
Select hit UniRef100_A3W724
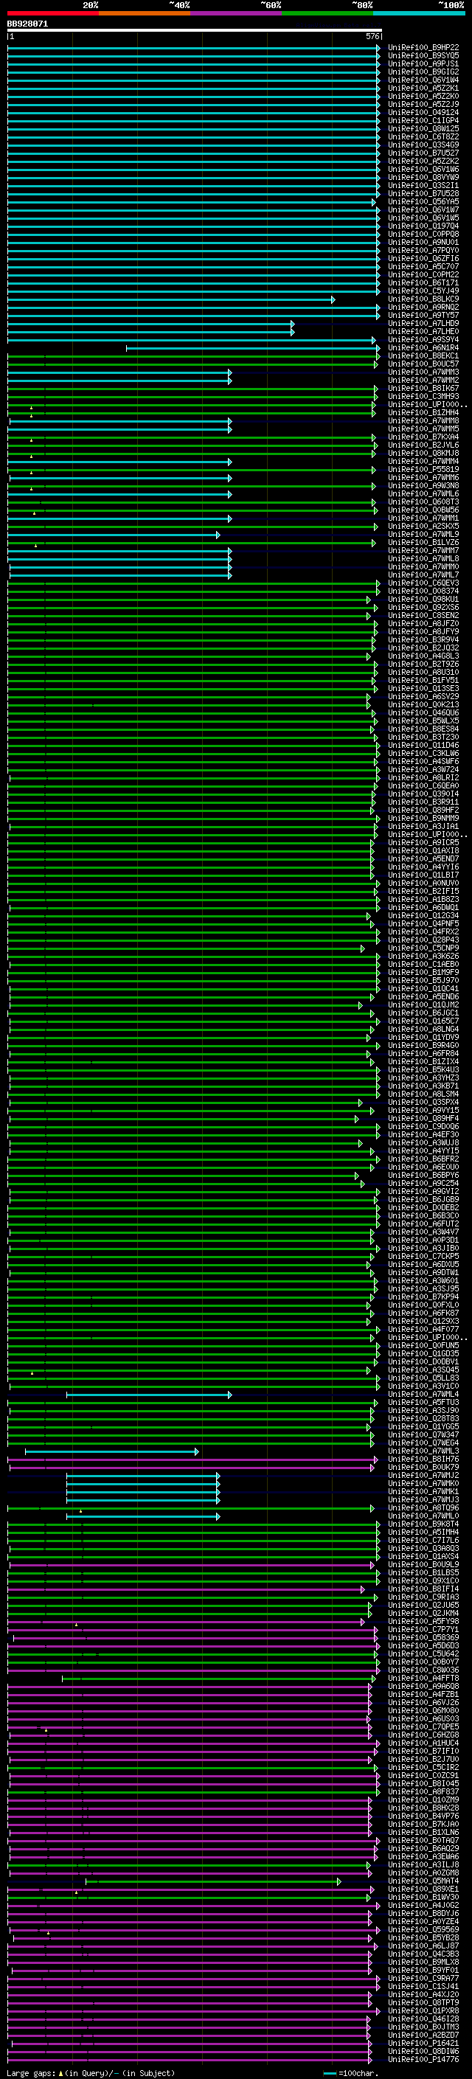[423, 770]
